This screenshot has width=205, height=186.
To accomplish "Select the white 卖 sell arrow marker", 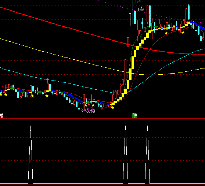I will coord(141,9).
